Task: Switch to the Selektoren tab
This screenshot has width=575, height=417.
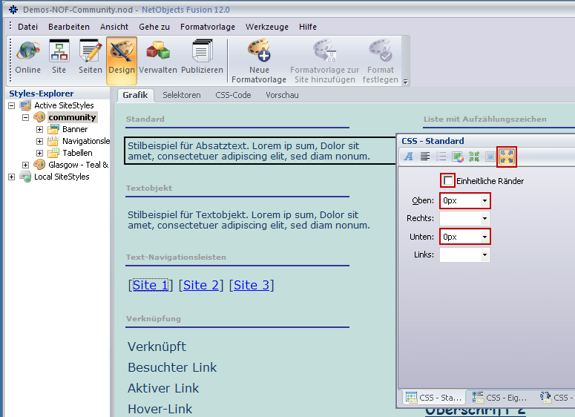Action: pos(182,95)
